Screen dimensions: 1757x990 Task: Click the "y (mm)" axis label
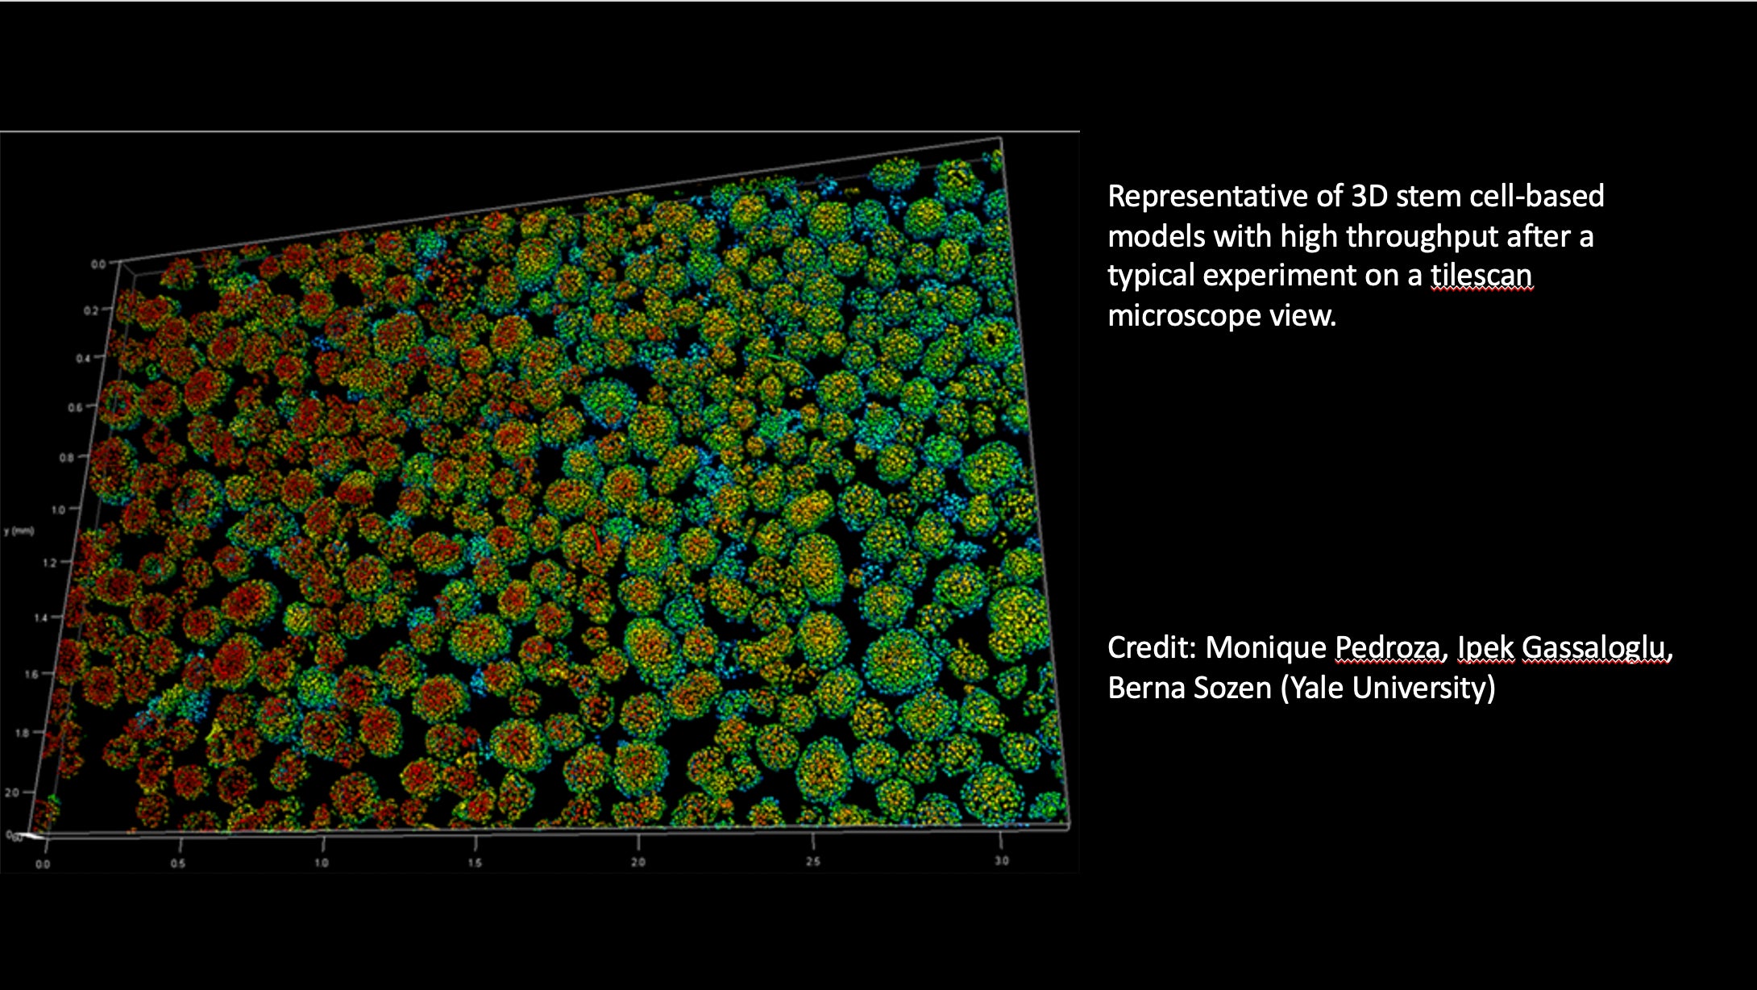[x=19, y=531]
